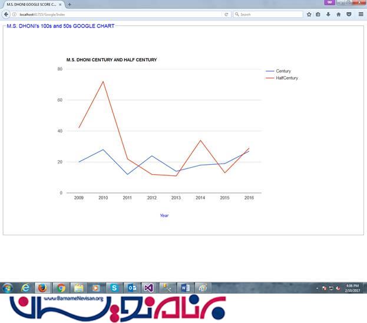Viewport: 367px width, 323px height.
Task: Click the 2010 x-axis label
Action: (x=103, y=198)
